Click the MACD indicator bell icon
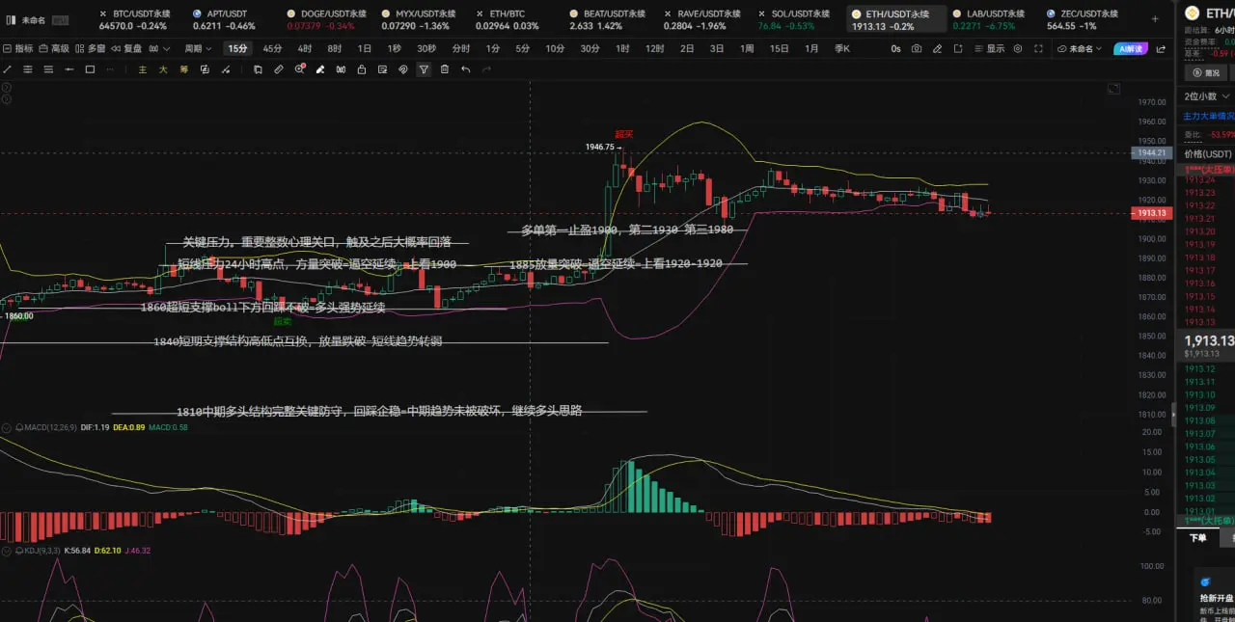This screenshot has height=622, width=1235. pyautogui.click(x=18, y=426)
